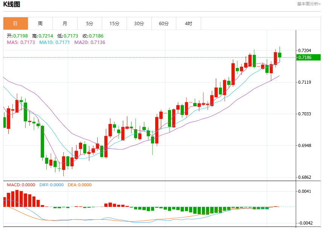Click the last green candlestick on the right
The image size is (324, 228).
coord(280,55)
